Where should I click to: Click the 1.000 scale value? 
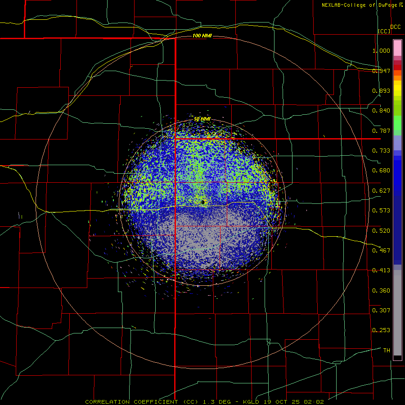point(381,50)
